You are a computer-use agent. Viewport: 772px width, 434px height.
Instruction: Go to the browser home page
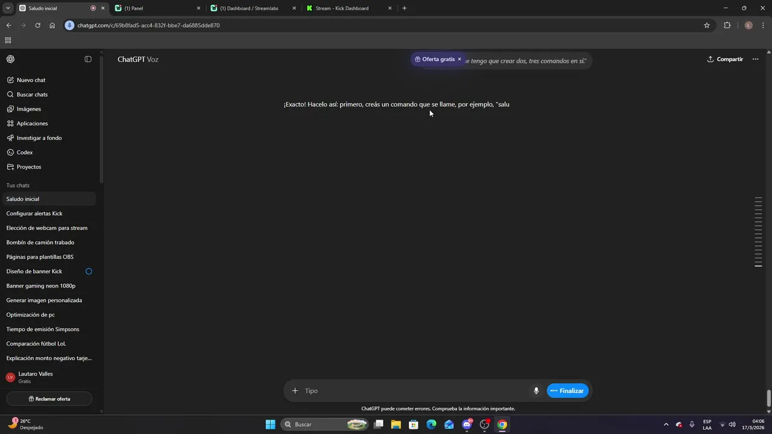pyautogui.click(x=52, y=25)
